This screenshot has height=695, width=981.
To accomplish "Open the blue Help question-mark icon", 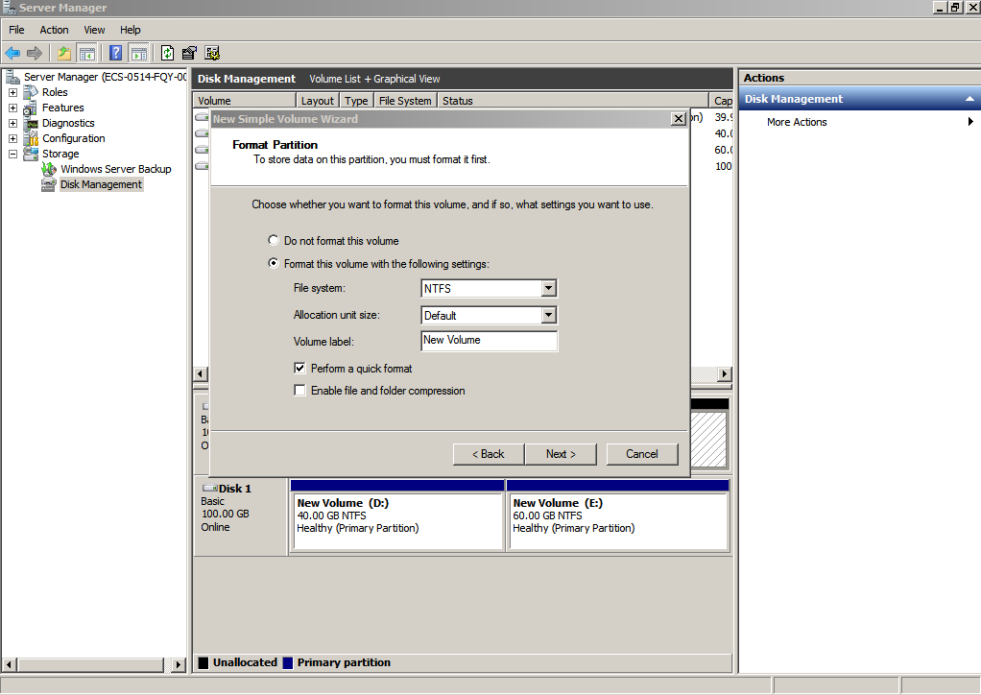I will 116,53.
